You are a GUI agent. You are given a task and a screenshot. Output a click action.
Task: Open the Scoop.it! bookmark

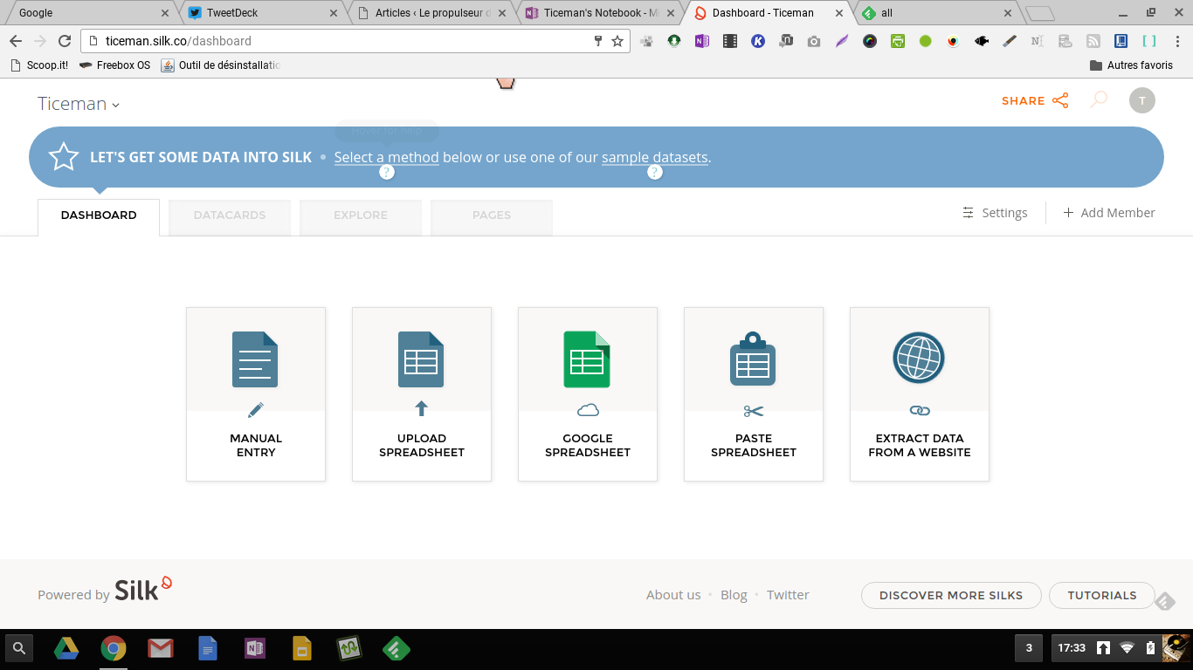[x=39, y=65]
